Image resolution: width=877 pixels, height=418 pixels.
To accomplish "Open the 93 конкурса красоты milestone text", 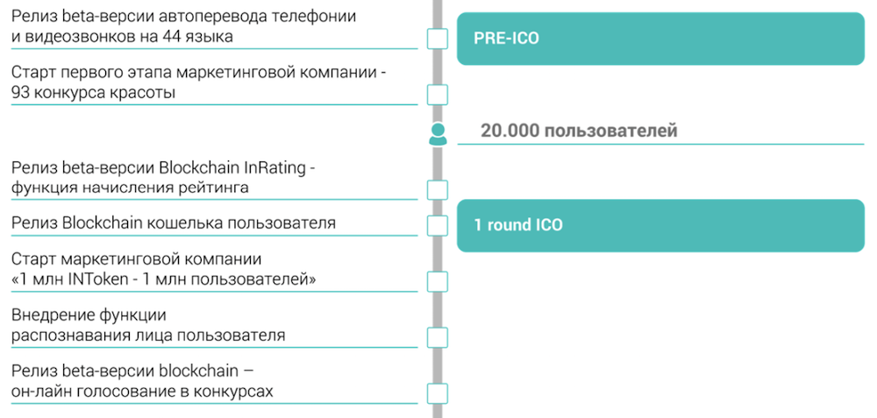I will [198, 82].
